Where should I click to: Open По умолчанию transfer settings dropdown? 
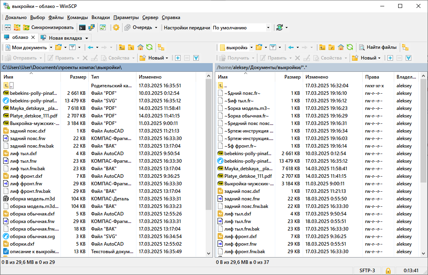[x=268, y=27]
